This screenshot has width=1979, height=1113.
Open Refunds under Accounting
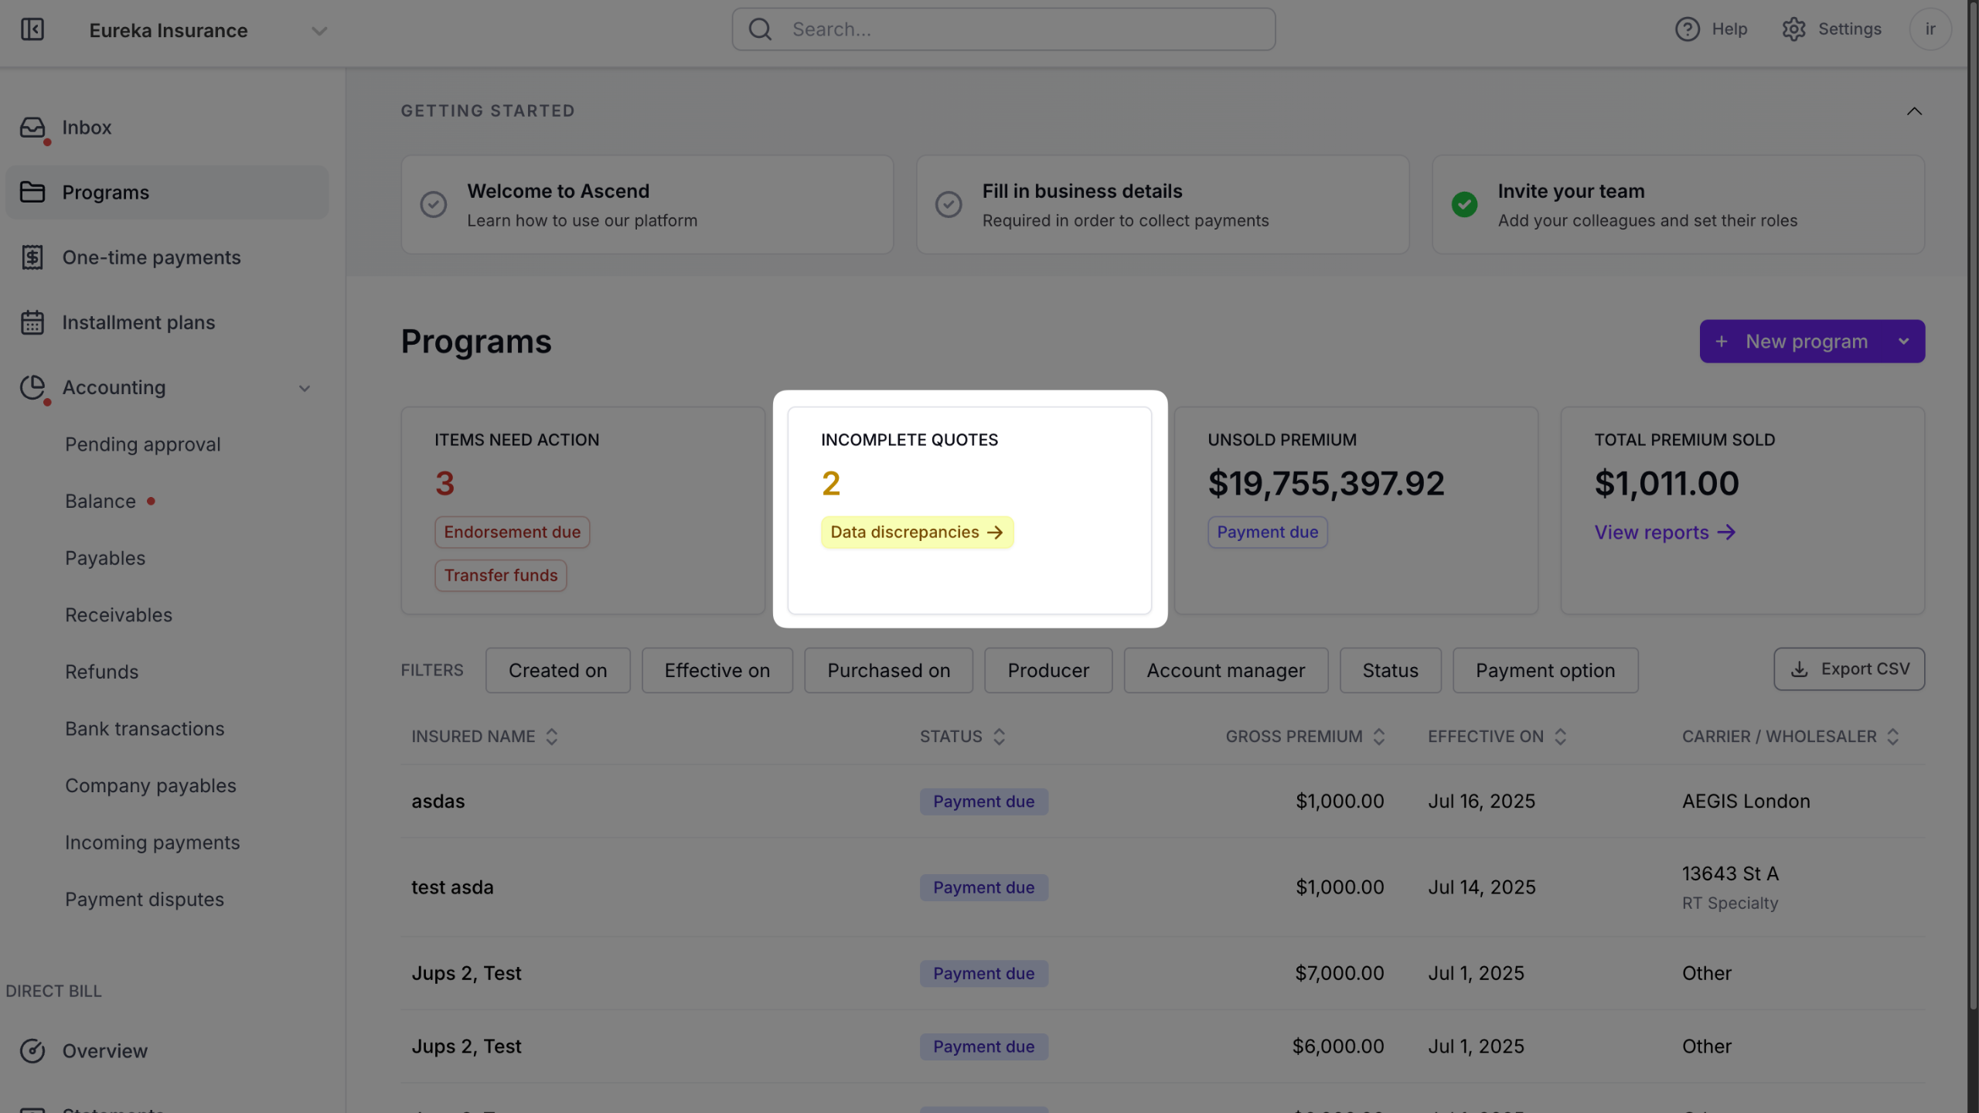(x=102, y=672)
